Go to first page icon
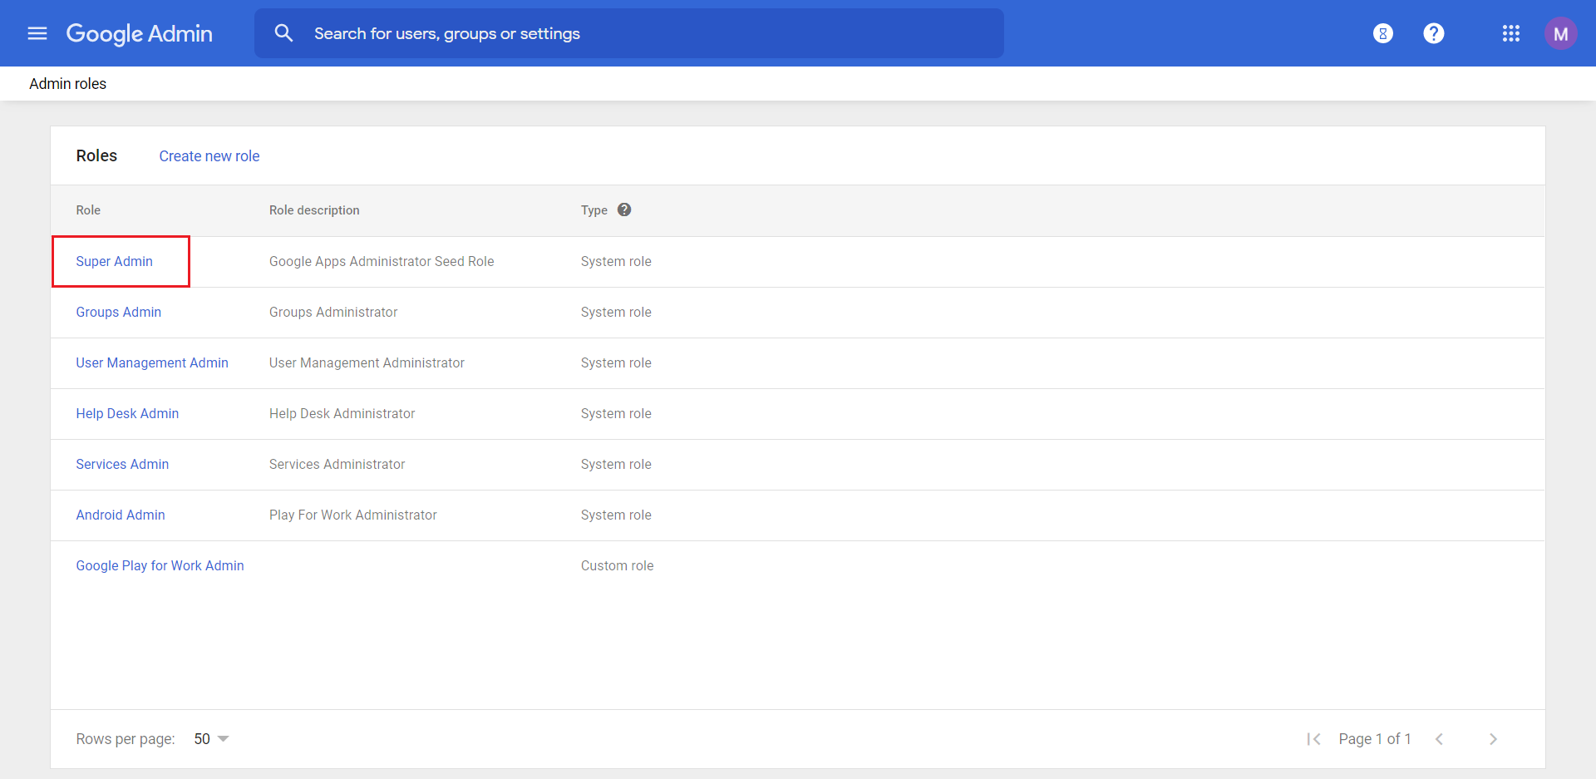This screenshot has height=779, width=1596. [1313, 739]
